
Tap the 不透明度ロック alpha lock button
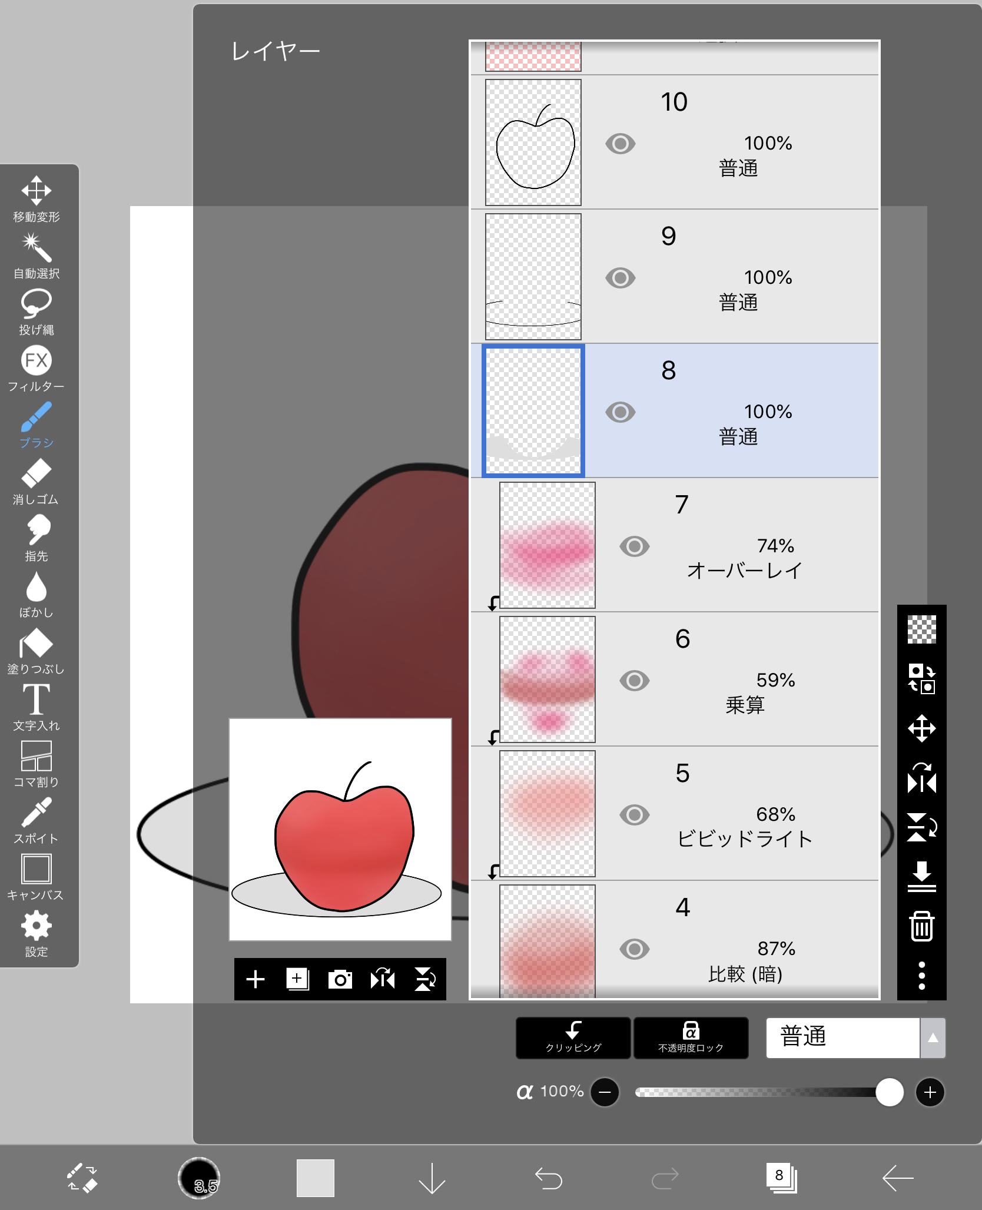click(x=691, y=1037)
